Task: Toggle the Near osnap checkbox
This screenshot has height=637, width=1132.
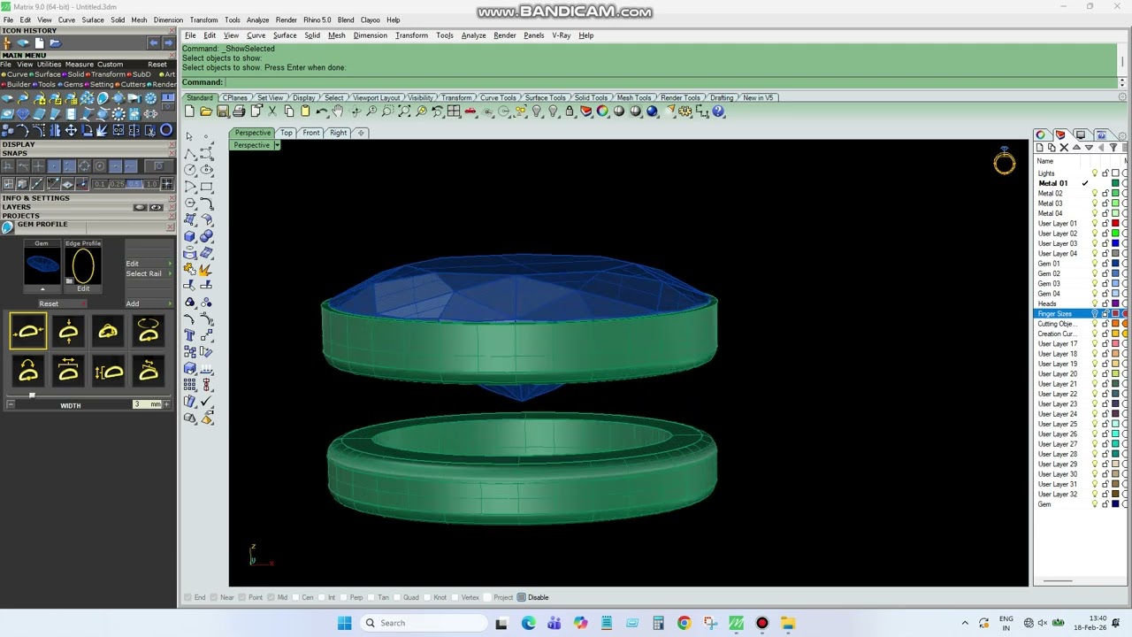Action: (x=213, y=597)
